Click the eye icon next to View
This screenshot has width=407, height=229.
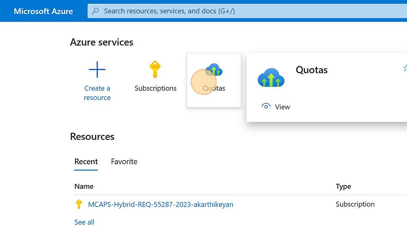(x=266, y=106)
